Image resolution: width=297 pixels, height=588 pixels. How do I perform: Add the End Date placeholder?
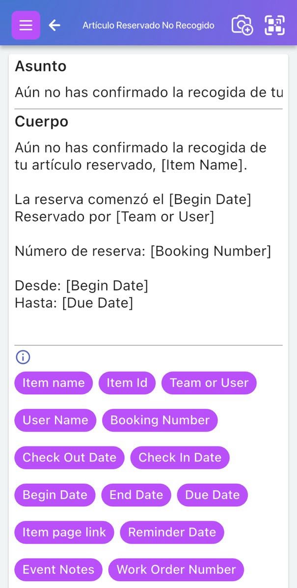tap(136, 495)
